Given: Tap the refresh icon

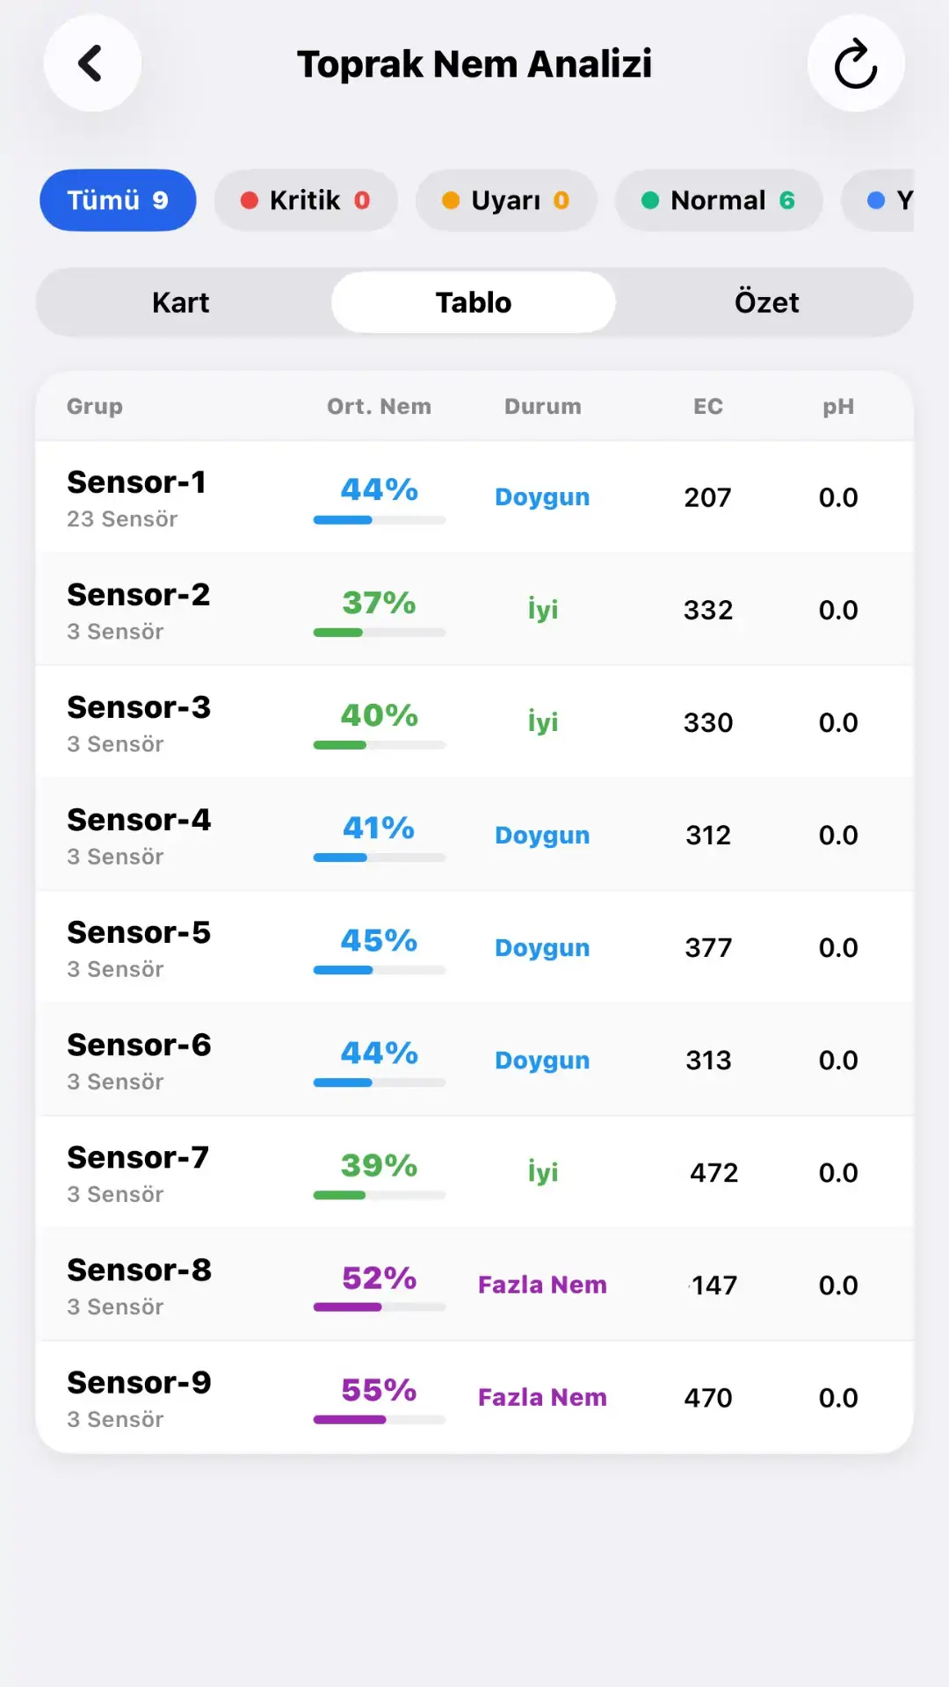Looking at the screenshot, I should click(x=856, y=63).
